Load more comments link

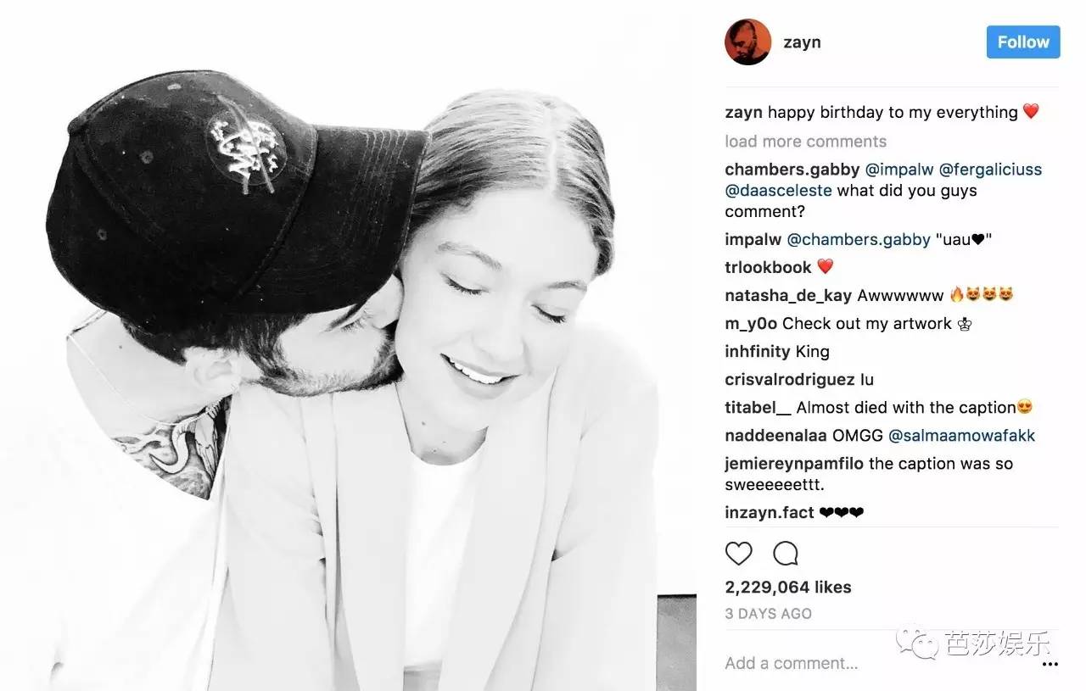pyautogui.click(x=805, y=141)
